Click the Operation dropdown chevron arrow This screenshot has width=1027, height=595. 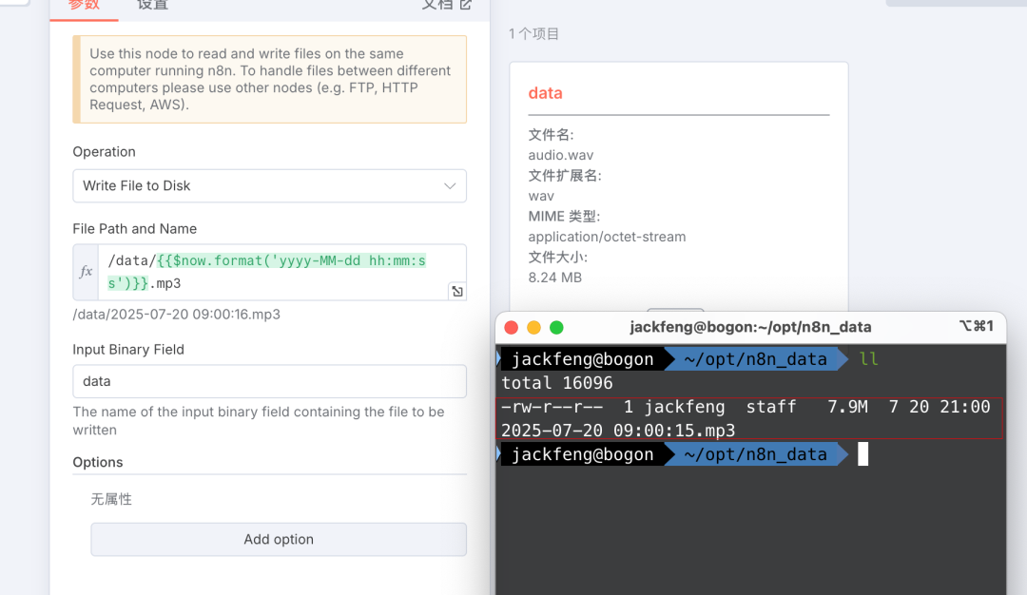pos(450,186)
